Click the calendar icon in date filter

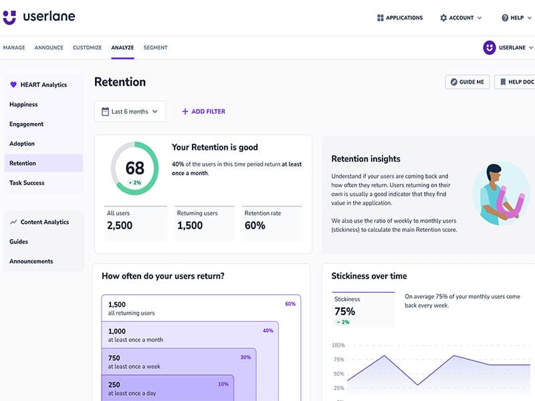[105, 112]
